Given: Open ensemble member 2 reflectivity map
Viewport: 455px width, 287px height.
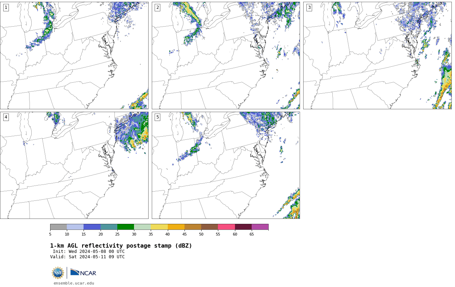Looking at the screenshot, I should coord(226,55).
